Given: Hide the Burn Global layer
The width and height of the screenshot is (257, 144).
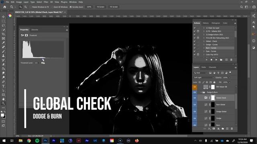Looking at the screenshot, I should coord(195,105).
